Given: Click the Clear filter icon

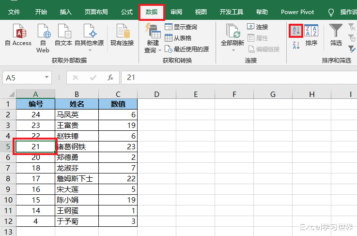Looking at the screenshot, I should pyautogui.click(x=352, y=27).
